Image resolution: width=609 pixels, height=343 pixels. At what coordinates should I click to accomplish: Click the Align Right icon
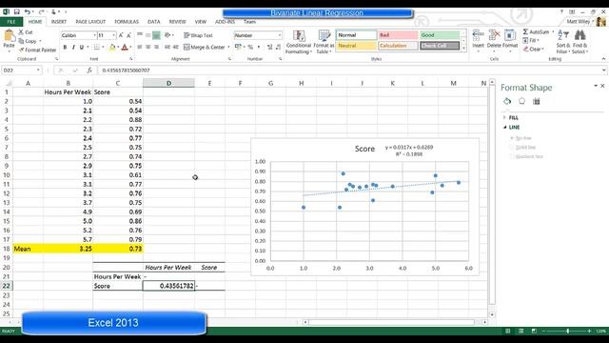point(156,47)
